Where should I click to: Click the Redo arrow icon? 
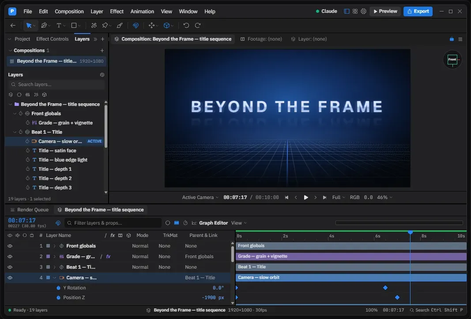(x=198, y=26)
